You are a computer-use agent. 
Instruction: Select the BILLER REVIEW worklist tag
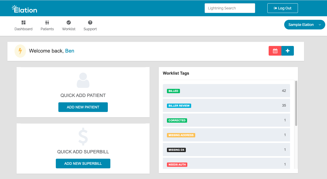pos(179,106)
